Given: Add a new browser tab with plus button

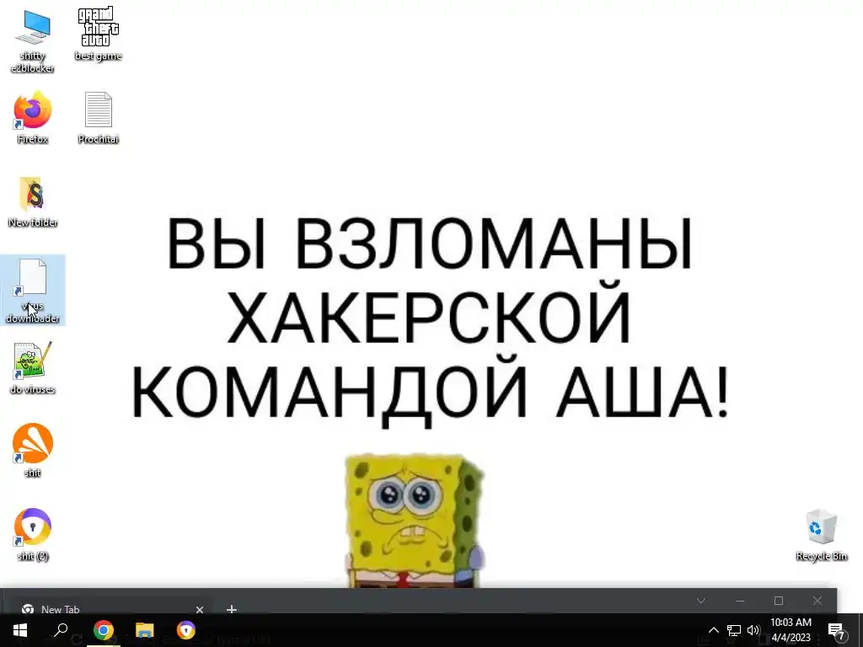Looking at the screenshot, I should click(232, 609).
